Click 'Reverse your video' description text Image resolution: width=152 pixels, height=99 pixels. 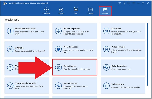(x=75, y=87)
